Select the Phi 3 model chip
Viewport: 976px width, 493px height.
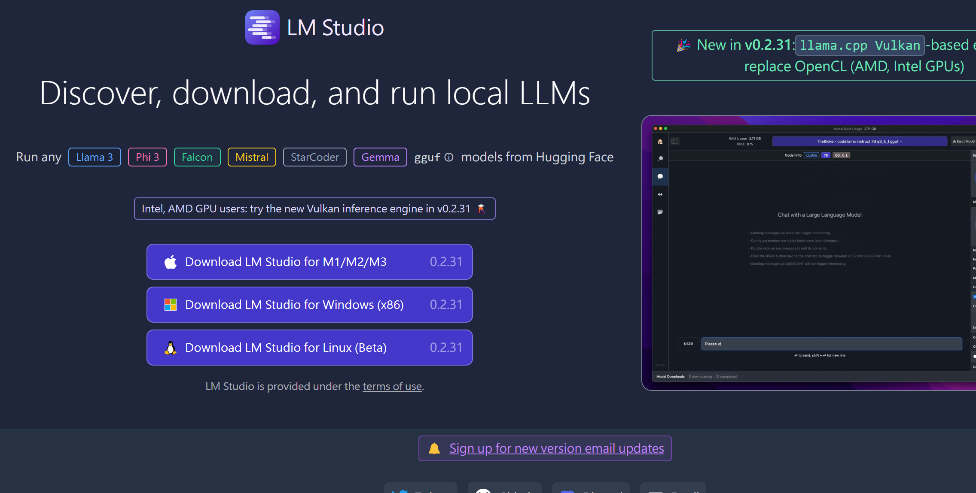(x=147, y=157)
